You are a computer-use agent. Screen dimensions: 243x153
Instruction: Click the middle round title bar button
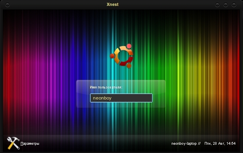[x=226, y=5]
